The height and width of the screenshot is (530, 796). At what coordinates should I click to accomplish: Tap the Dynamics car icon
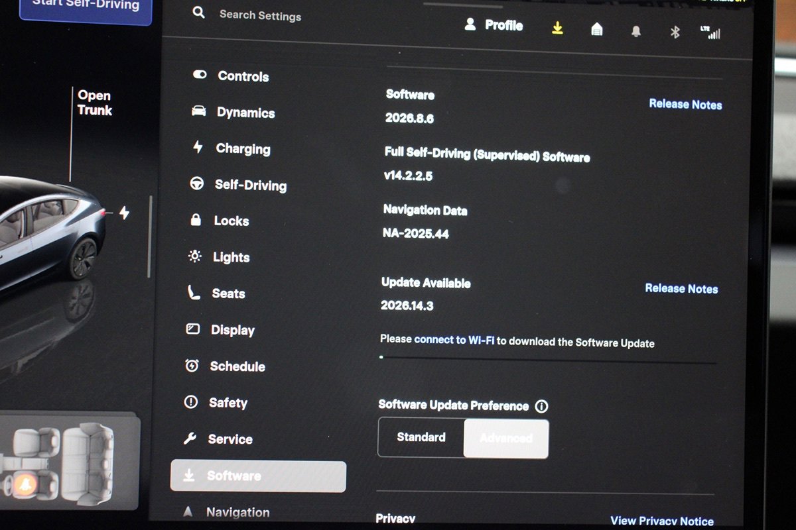click(x=198, y=111)
